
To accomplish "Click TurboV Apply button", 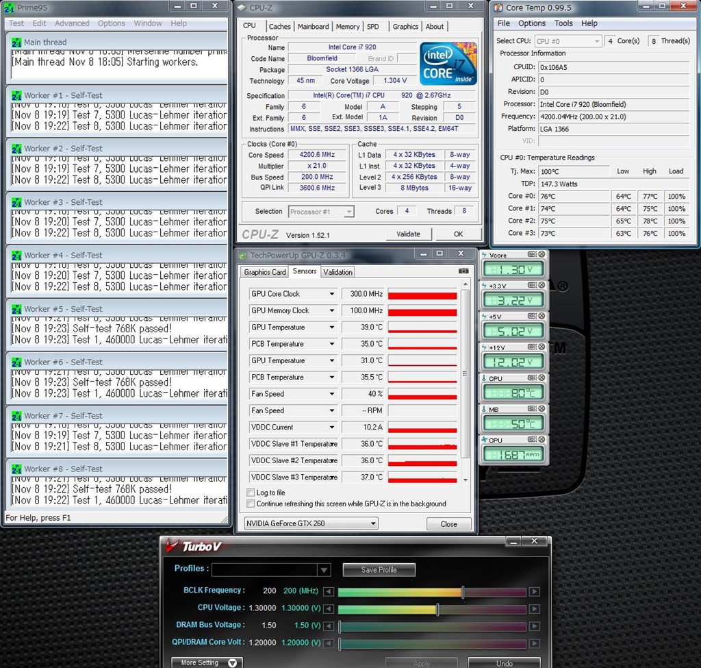I will pos(421,663).
